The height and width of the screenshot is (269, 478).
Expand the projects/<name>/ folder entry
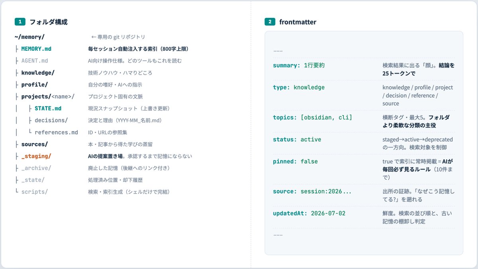(x=48, y=97)
